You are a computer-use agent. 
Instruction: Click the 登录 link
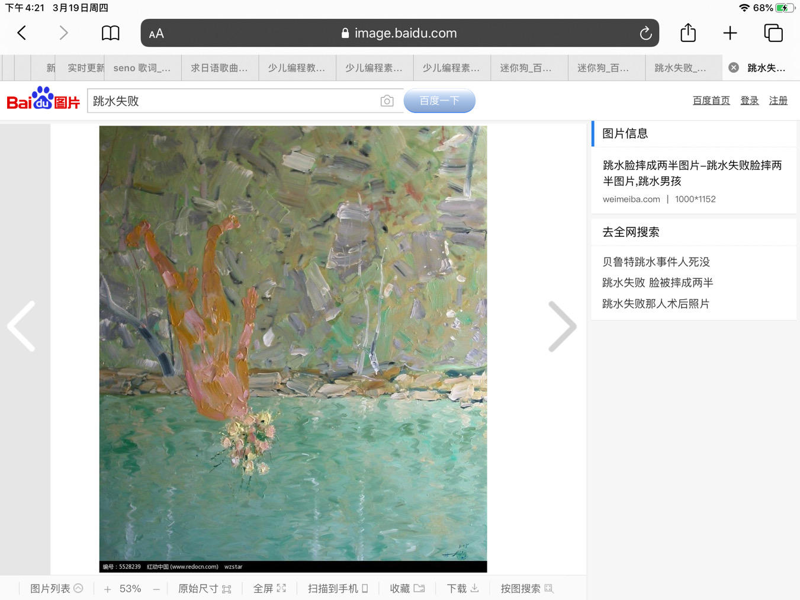[750, 101]
